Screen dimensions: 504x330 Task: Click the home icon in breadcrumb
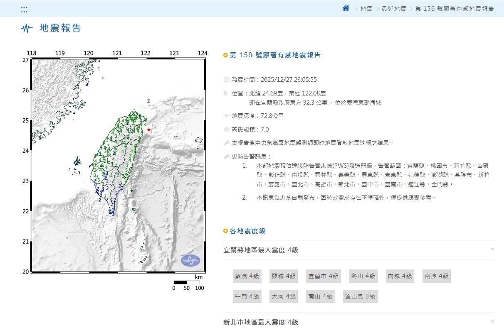[x=346, y=8]
